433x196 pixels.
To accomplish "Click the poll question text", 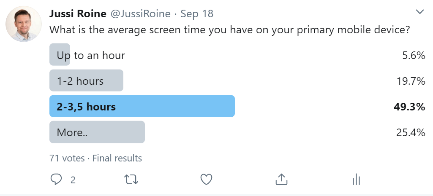I will tap(229, 30).
